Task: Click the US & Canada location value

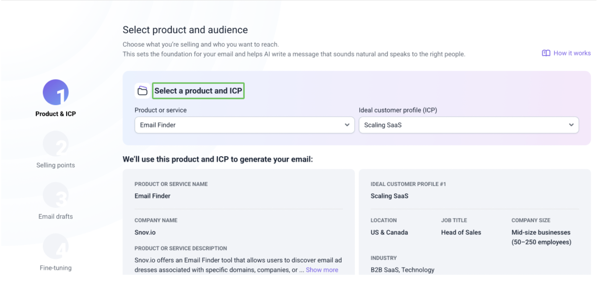Action: pos(389,232)
